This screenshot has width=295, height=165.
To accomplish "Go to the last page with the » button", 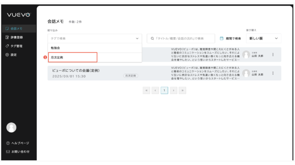I will tap(182, 91).
